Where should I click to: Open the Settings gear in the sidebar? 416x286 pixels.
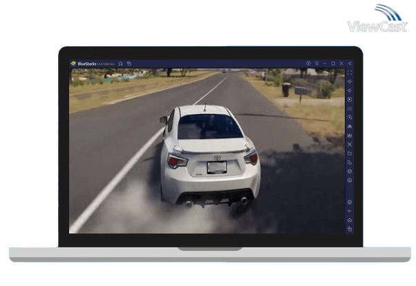coord(350,202)
